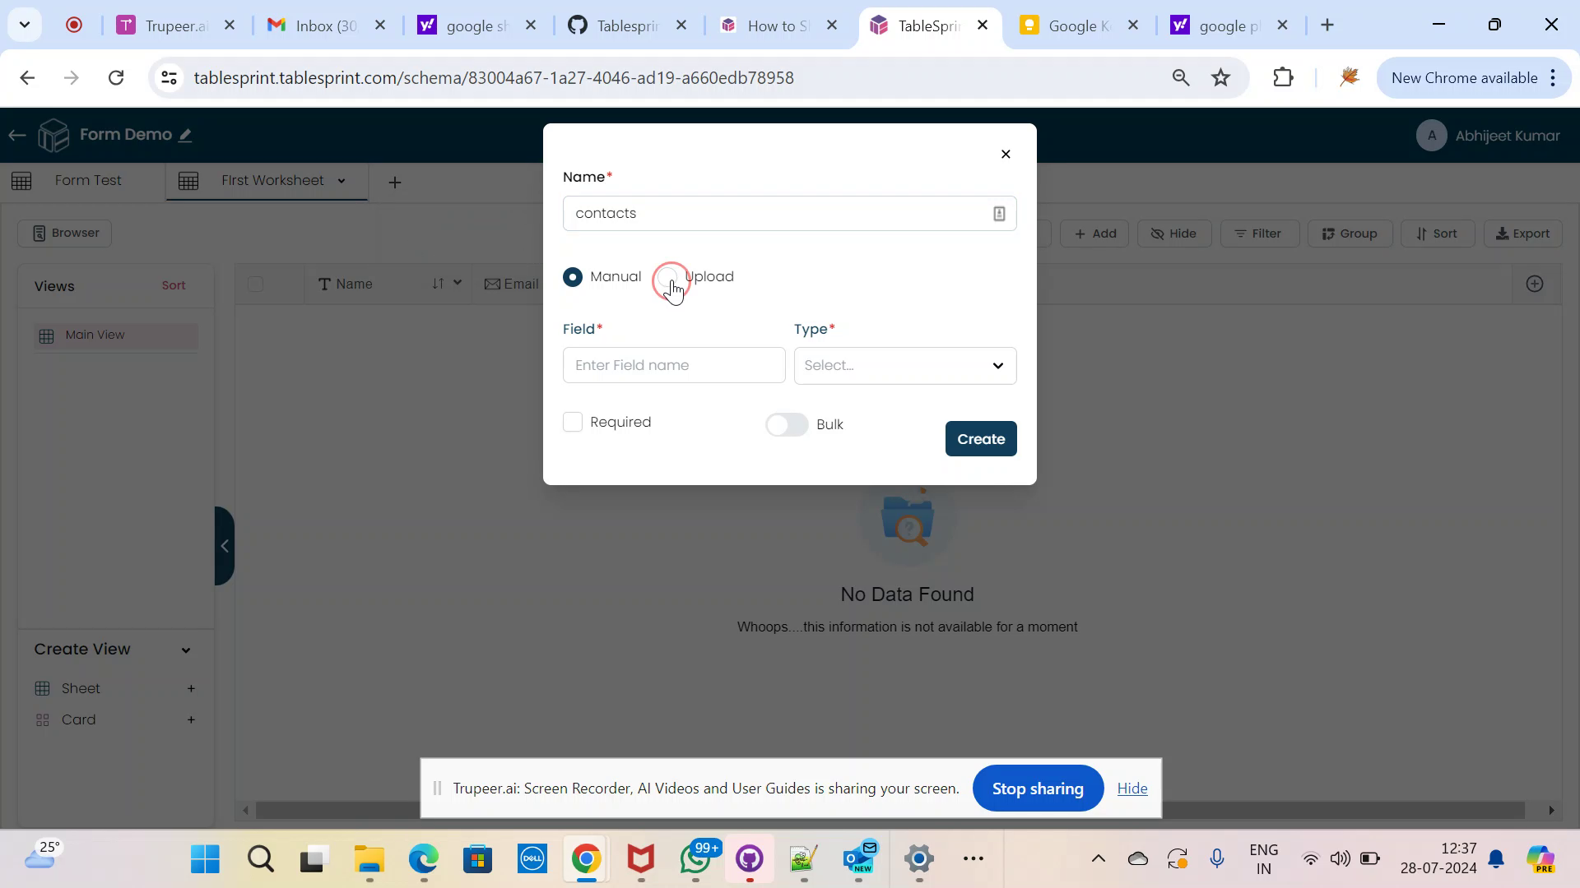Screen dimensions: 1580x888
Task: Click the Sheet view menu item
Action: click(81, 687)
